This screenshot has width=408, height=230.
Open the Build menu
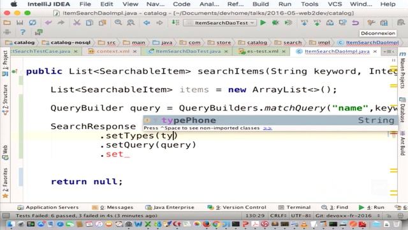click(261, 4)
